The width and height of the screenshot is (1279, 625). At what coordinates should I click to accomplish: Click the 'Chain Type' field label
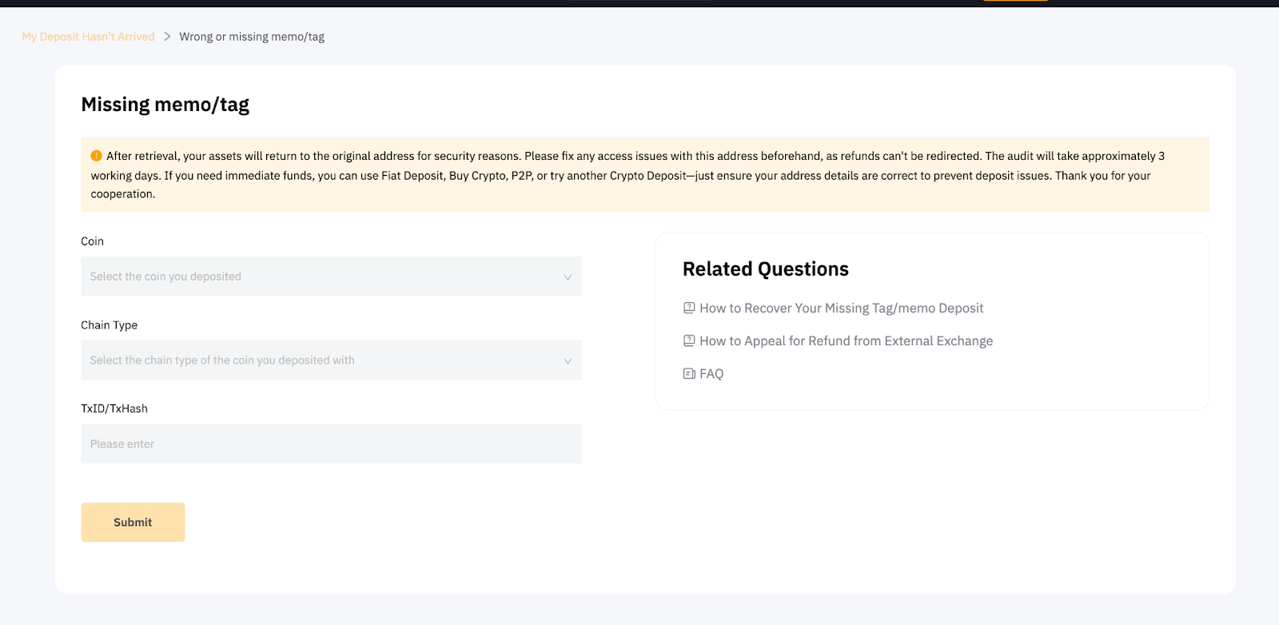pyautogui.click(x=109, y=325)
